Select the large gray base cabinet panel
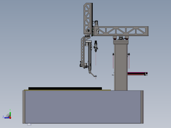 tap(83, 107)
